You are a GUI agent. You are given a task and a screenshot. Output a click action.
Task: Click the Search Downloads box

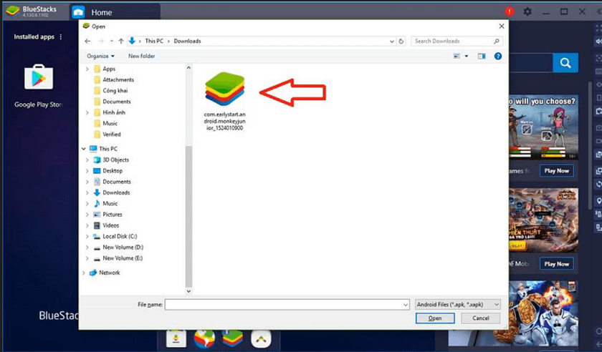[457, 41]
